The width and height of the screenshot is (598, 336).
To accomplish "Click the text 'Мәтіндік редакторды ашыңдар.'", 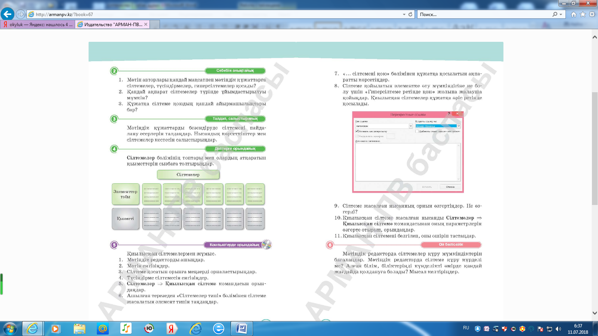I will pos(166,260).
